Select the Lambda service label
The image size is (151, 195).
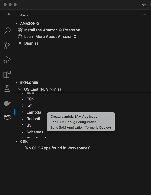(x=34, y=112)
